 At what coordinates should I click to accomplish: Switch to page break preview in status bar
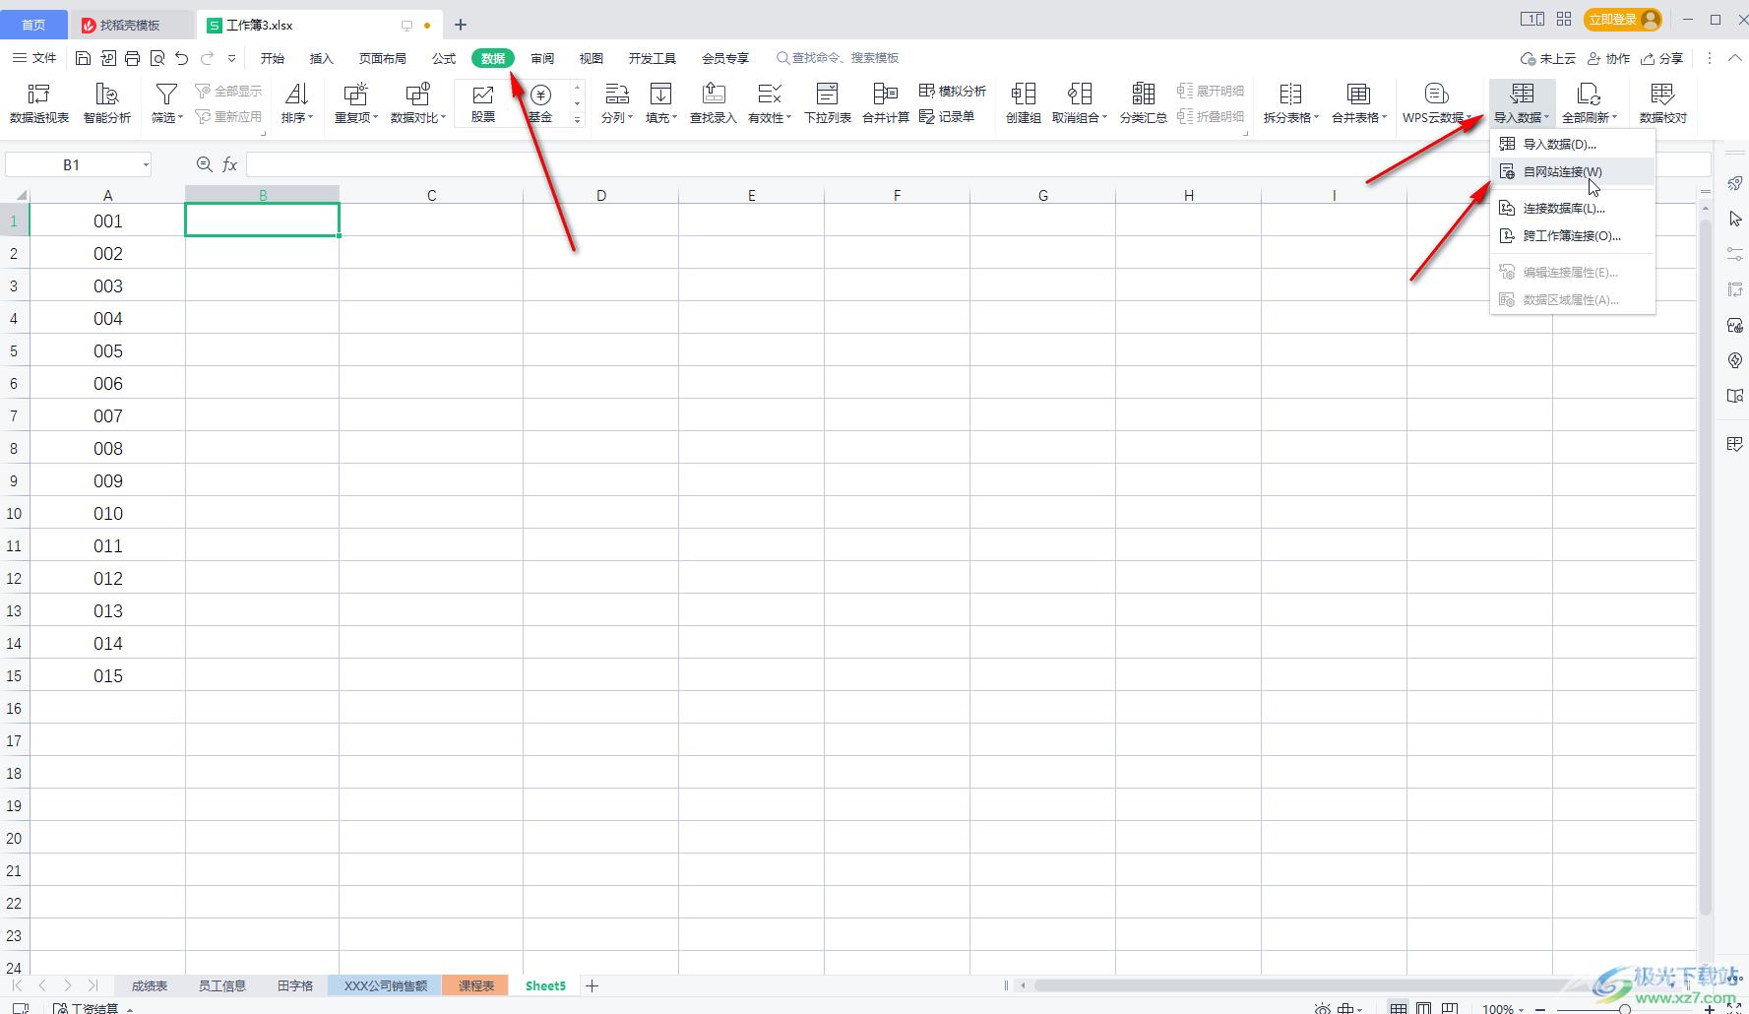[x=1449, y=1008]
